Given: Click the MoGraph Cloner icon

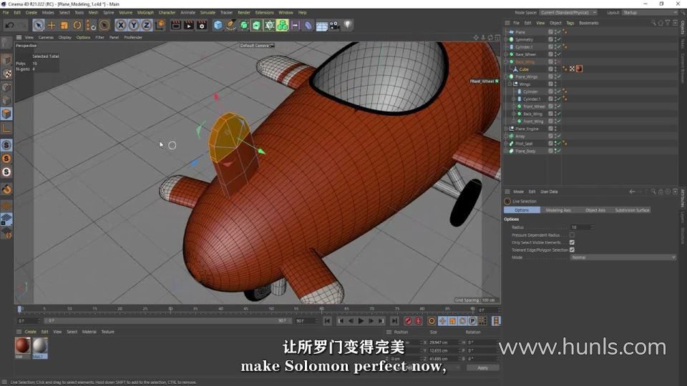Looking at the screenshot, I should click(x=283, y=26).
